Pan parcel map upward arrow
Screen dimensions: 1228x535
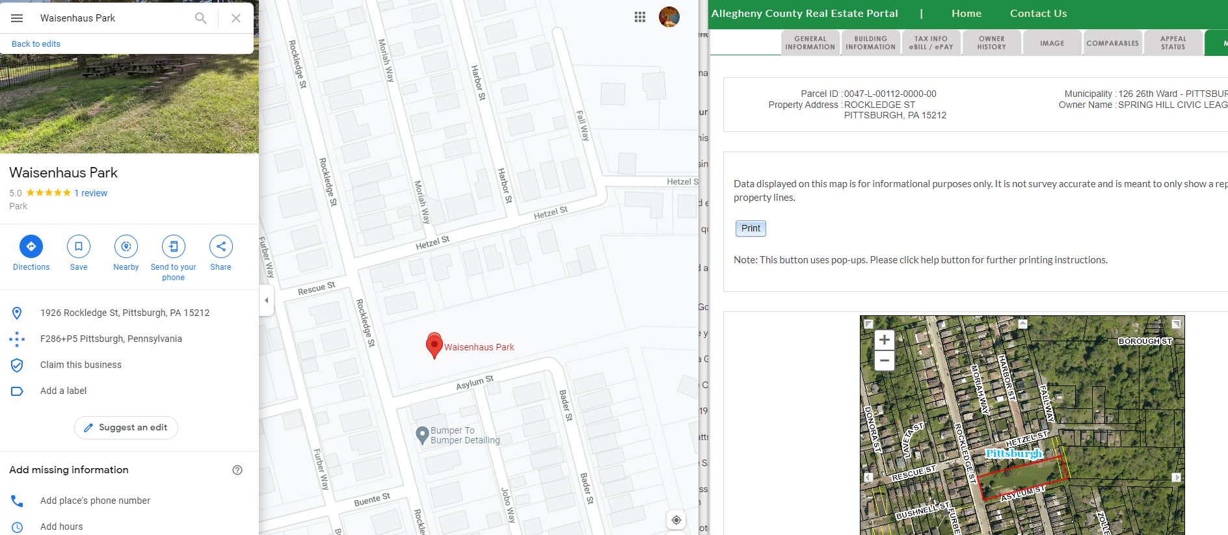(1022, 323)
